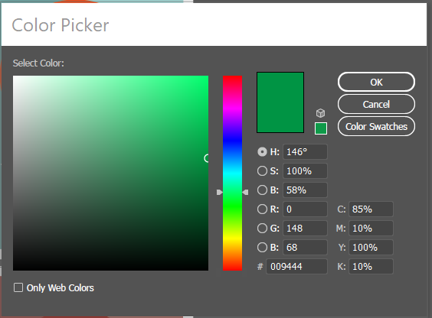Enable the Only Web Colors checkbox
432x318 pixels.
[x=18, y=287]
